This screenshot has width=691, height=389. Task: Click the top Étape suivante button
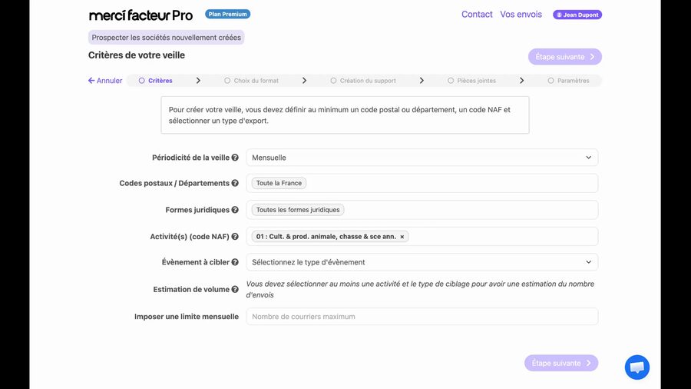coord(565,56)
